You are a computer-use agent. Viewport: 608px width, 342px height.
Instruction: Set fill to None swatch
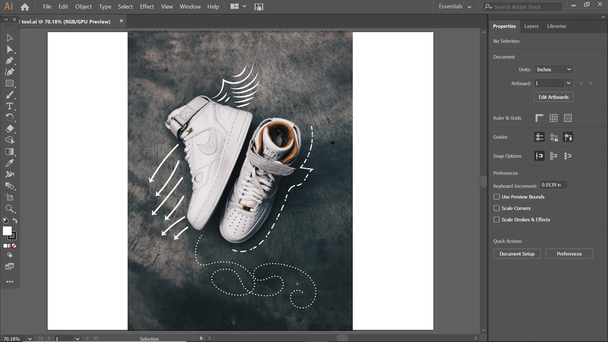tap(15, 246)
